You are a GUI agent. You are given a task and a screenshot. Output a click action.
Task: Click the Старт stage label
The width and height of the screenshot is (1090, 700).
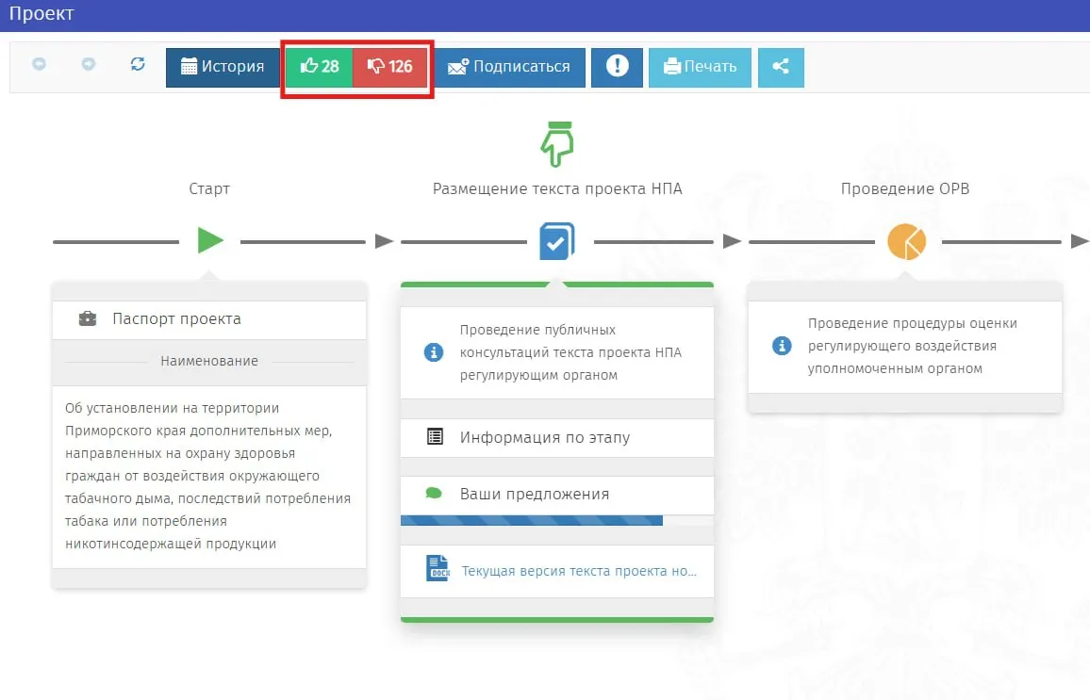pos(209,188)
